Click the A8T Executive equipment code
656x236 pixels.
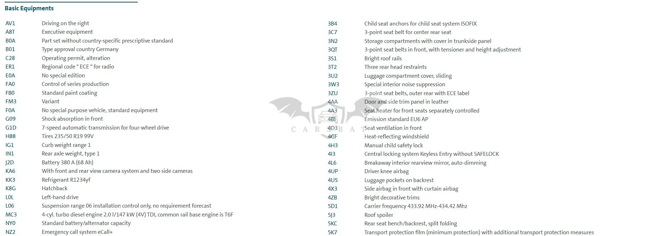click(10, 32)
